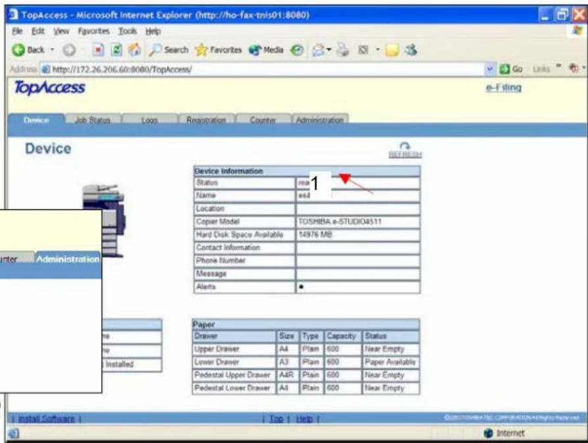Screen dimensions: 588x443
Task: Open the Search toolbar button
Action: 169,50
